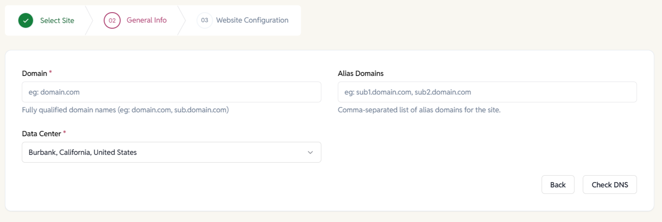Click the green checkmark step icon

26,20
